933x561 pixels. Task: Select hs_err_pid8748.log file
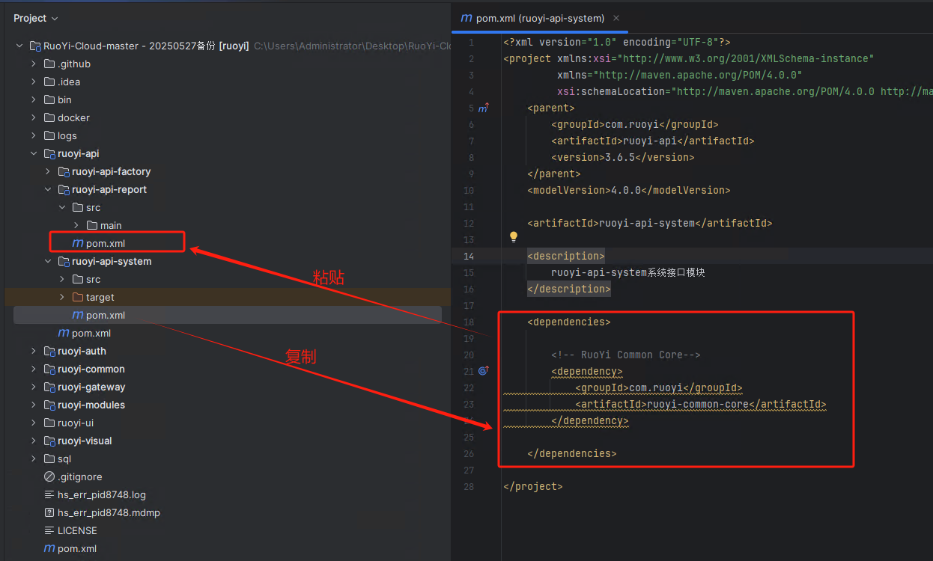point(102,494)
